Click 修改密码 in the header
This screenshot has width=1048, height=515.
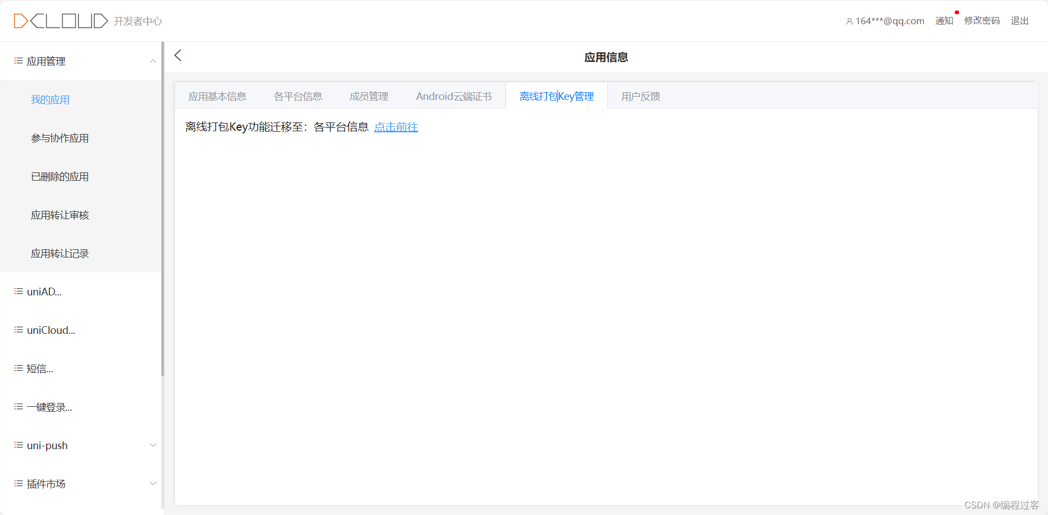pyautogui.click(x=982, y=21)
